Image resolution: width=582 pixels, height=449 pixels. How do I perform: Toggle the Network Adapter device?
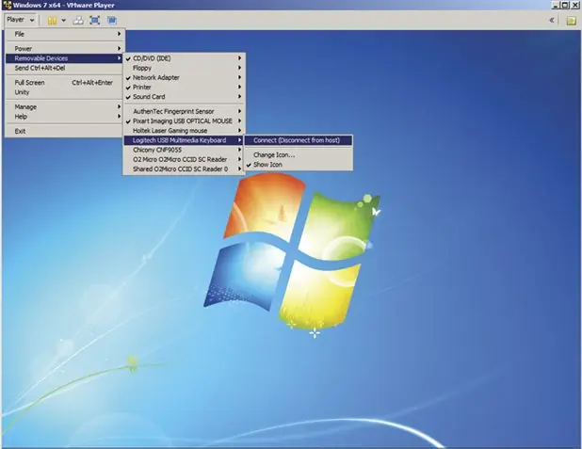click(184, 77)
